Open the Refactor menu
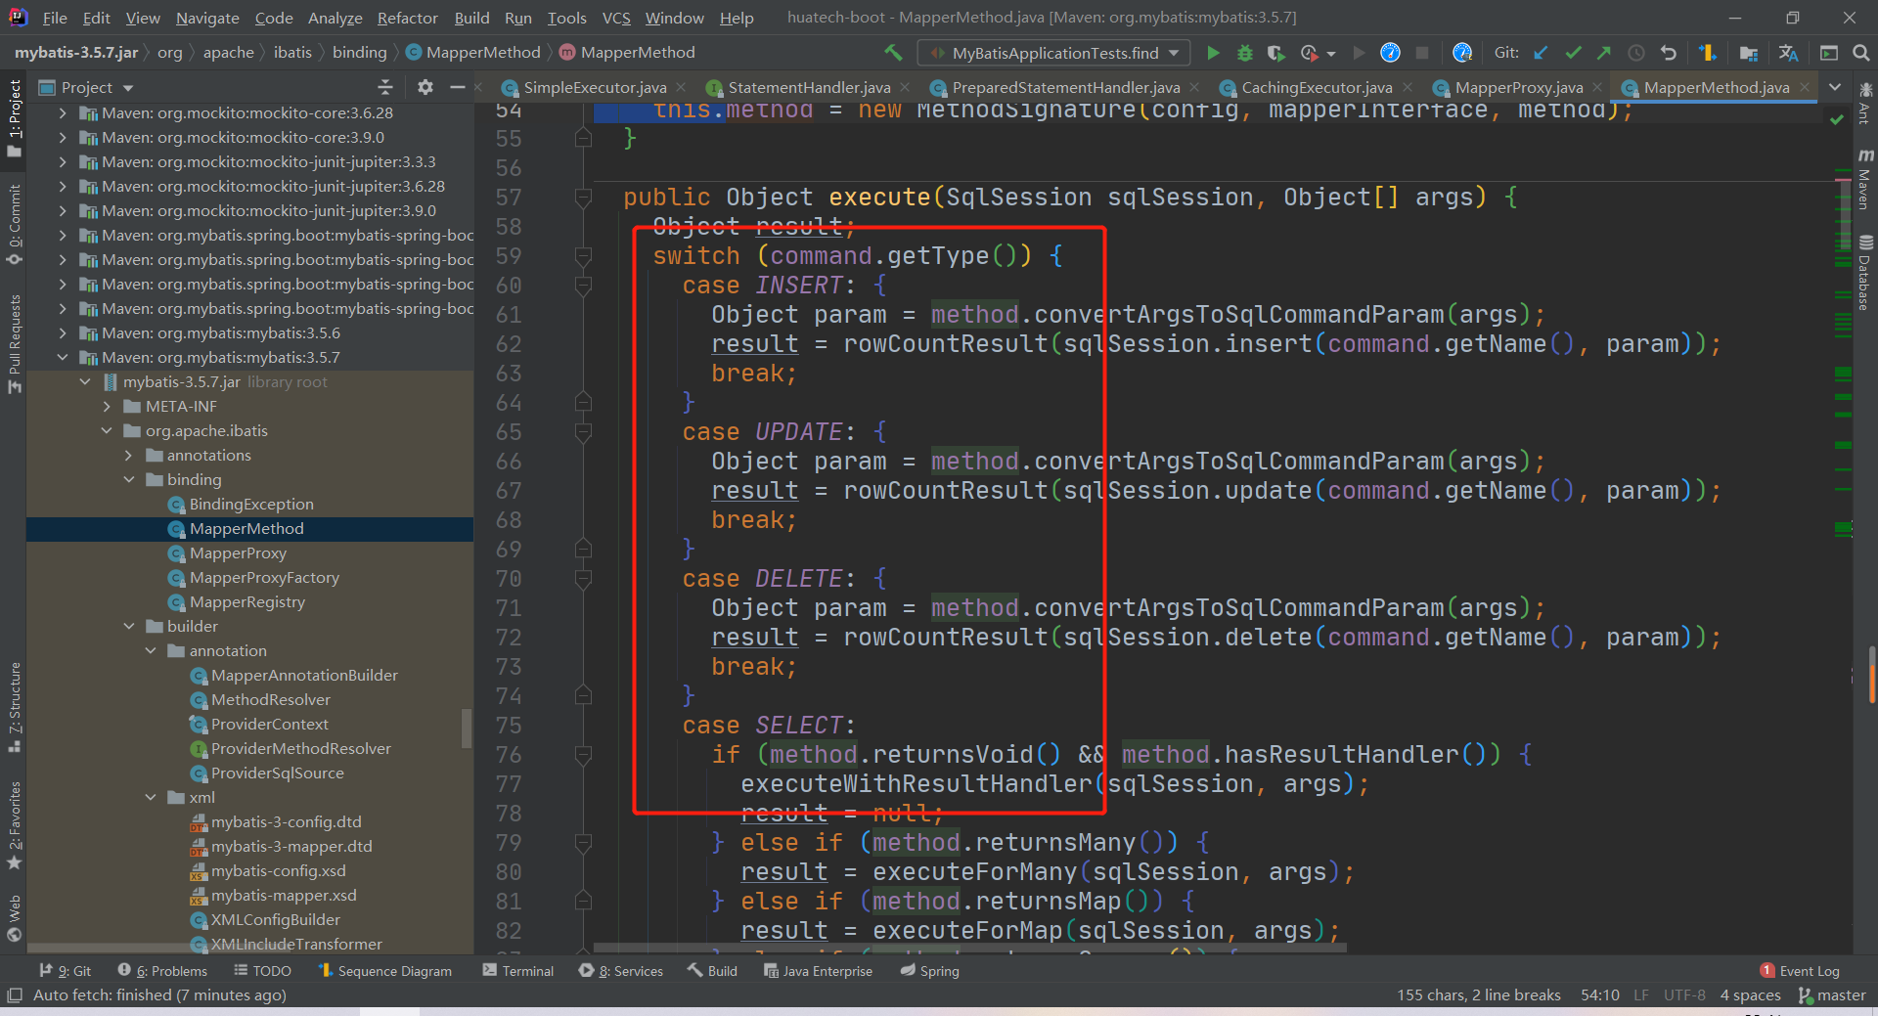The image size is (1878, 1016). point(407,18)
